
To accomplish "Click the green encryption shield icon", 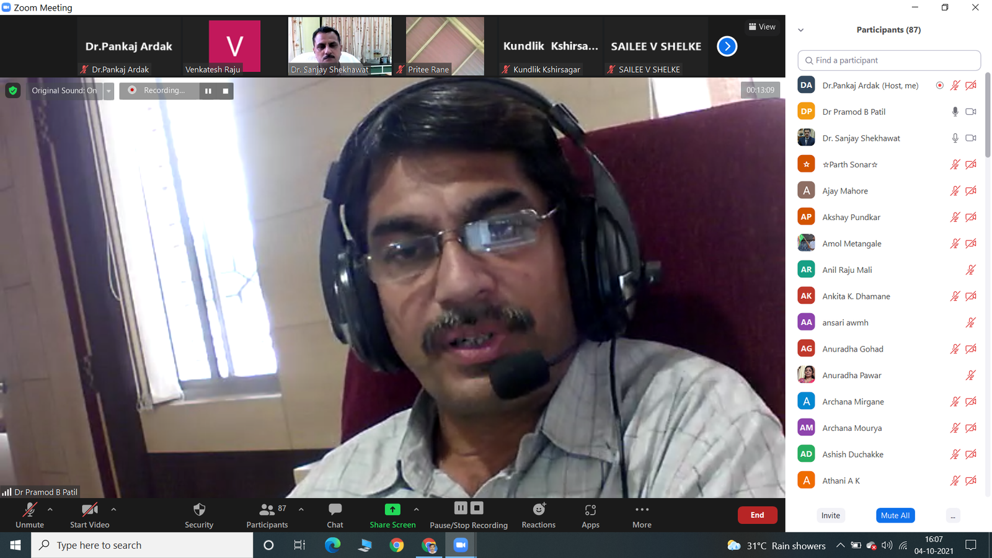I will [13, 91].
